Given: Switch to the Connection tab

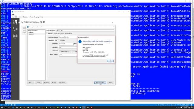Looking at the screenshot, I should pos(50,34).
